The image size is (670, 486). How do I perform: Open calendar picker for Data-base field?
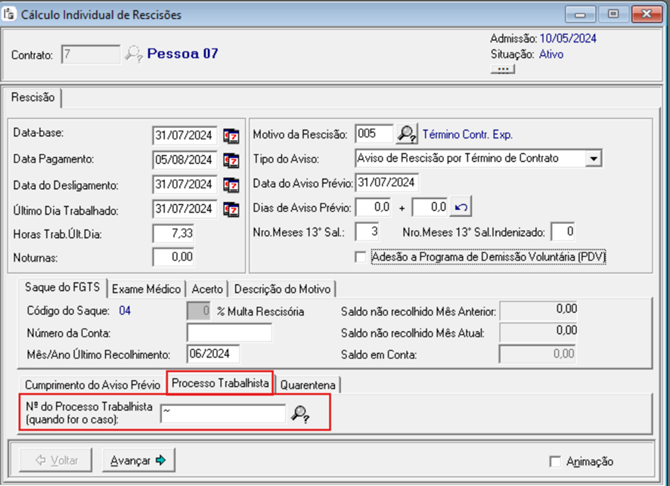231,136
